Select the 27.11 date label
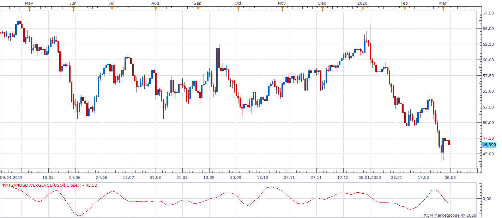Image resolution: width=502 pixels, height=218 pixels. 316,177
